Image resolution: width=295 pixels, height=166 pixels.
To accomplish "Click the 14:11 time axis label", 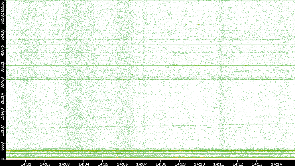I will [x=218, y=164].
